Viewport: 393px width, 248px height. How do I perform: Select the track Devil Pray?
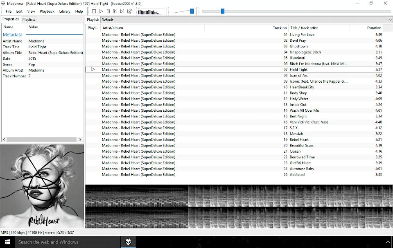234,41
